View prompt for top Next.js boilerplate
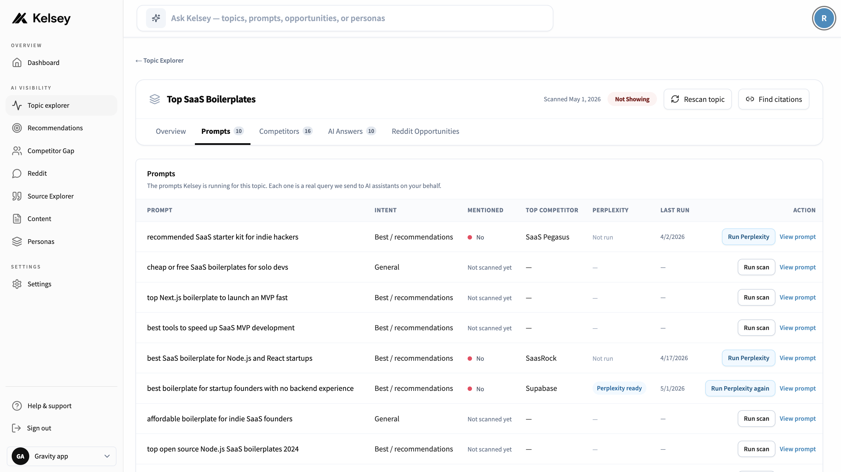841x472 pixels. (797, 297)
